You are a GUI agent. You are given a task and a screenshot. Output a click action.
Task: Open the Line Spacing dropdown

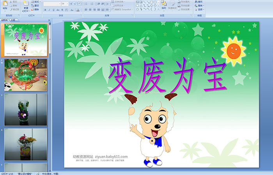click(x=108, y=4)
